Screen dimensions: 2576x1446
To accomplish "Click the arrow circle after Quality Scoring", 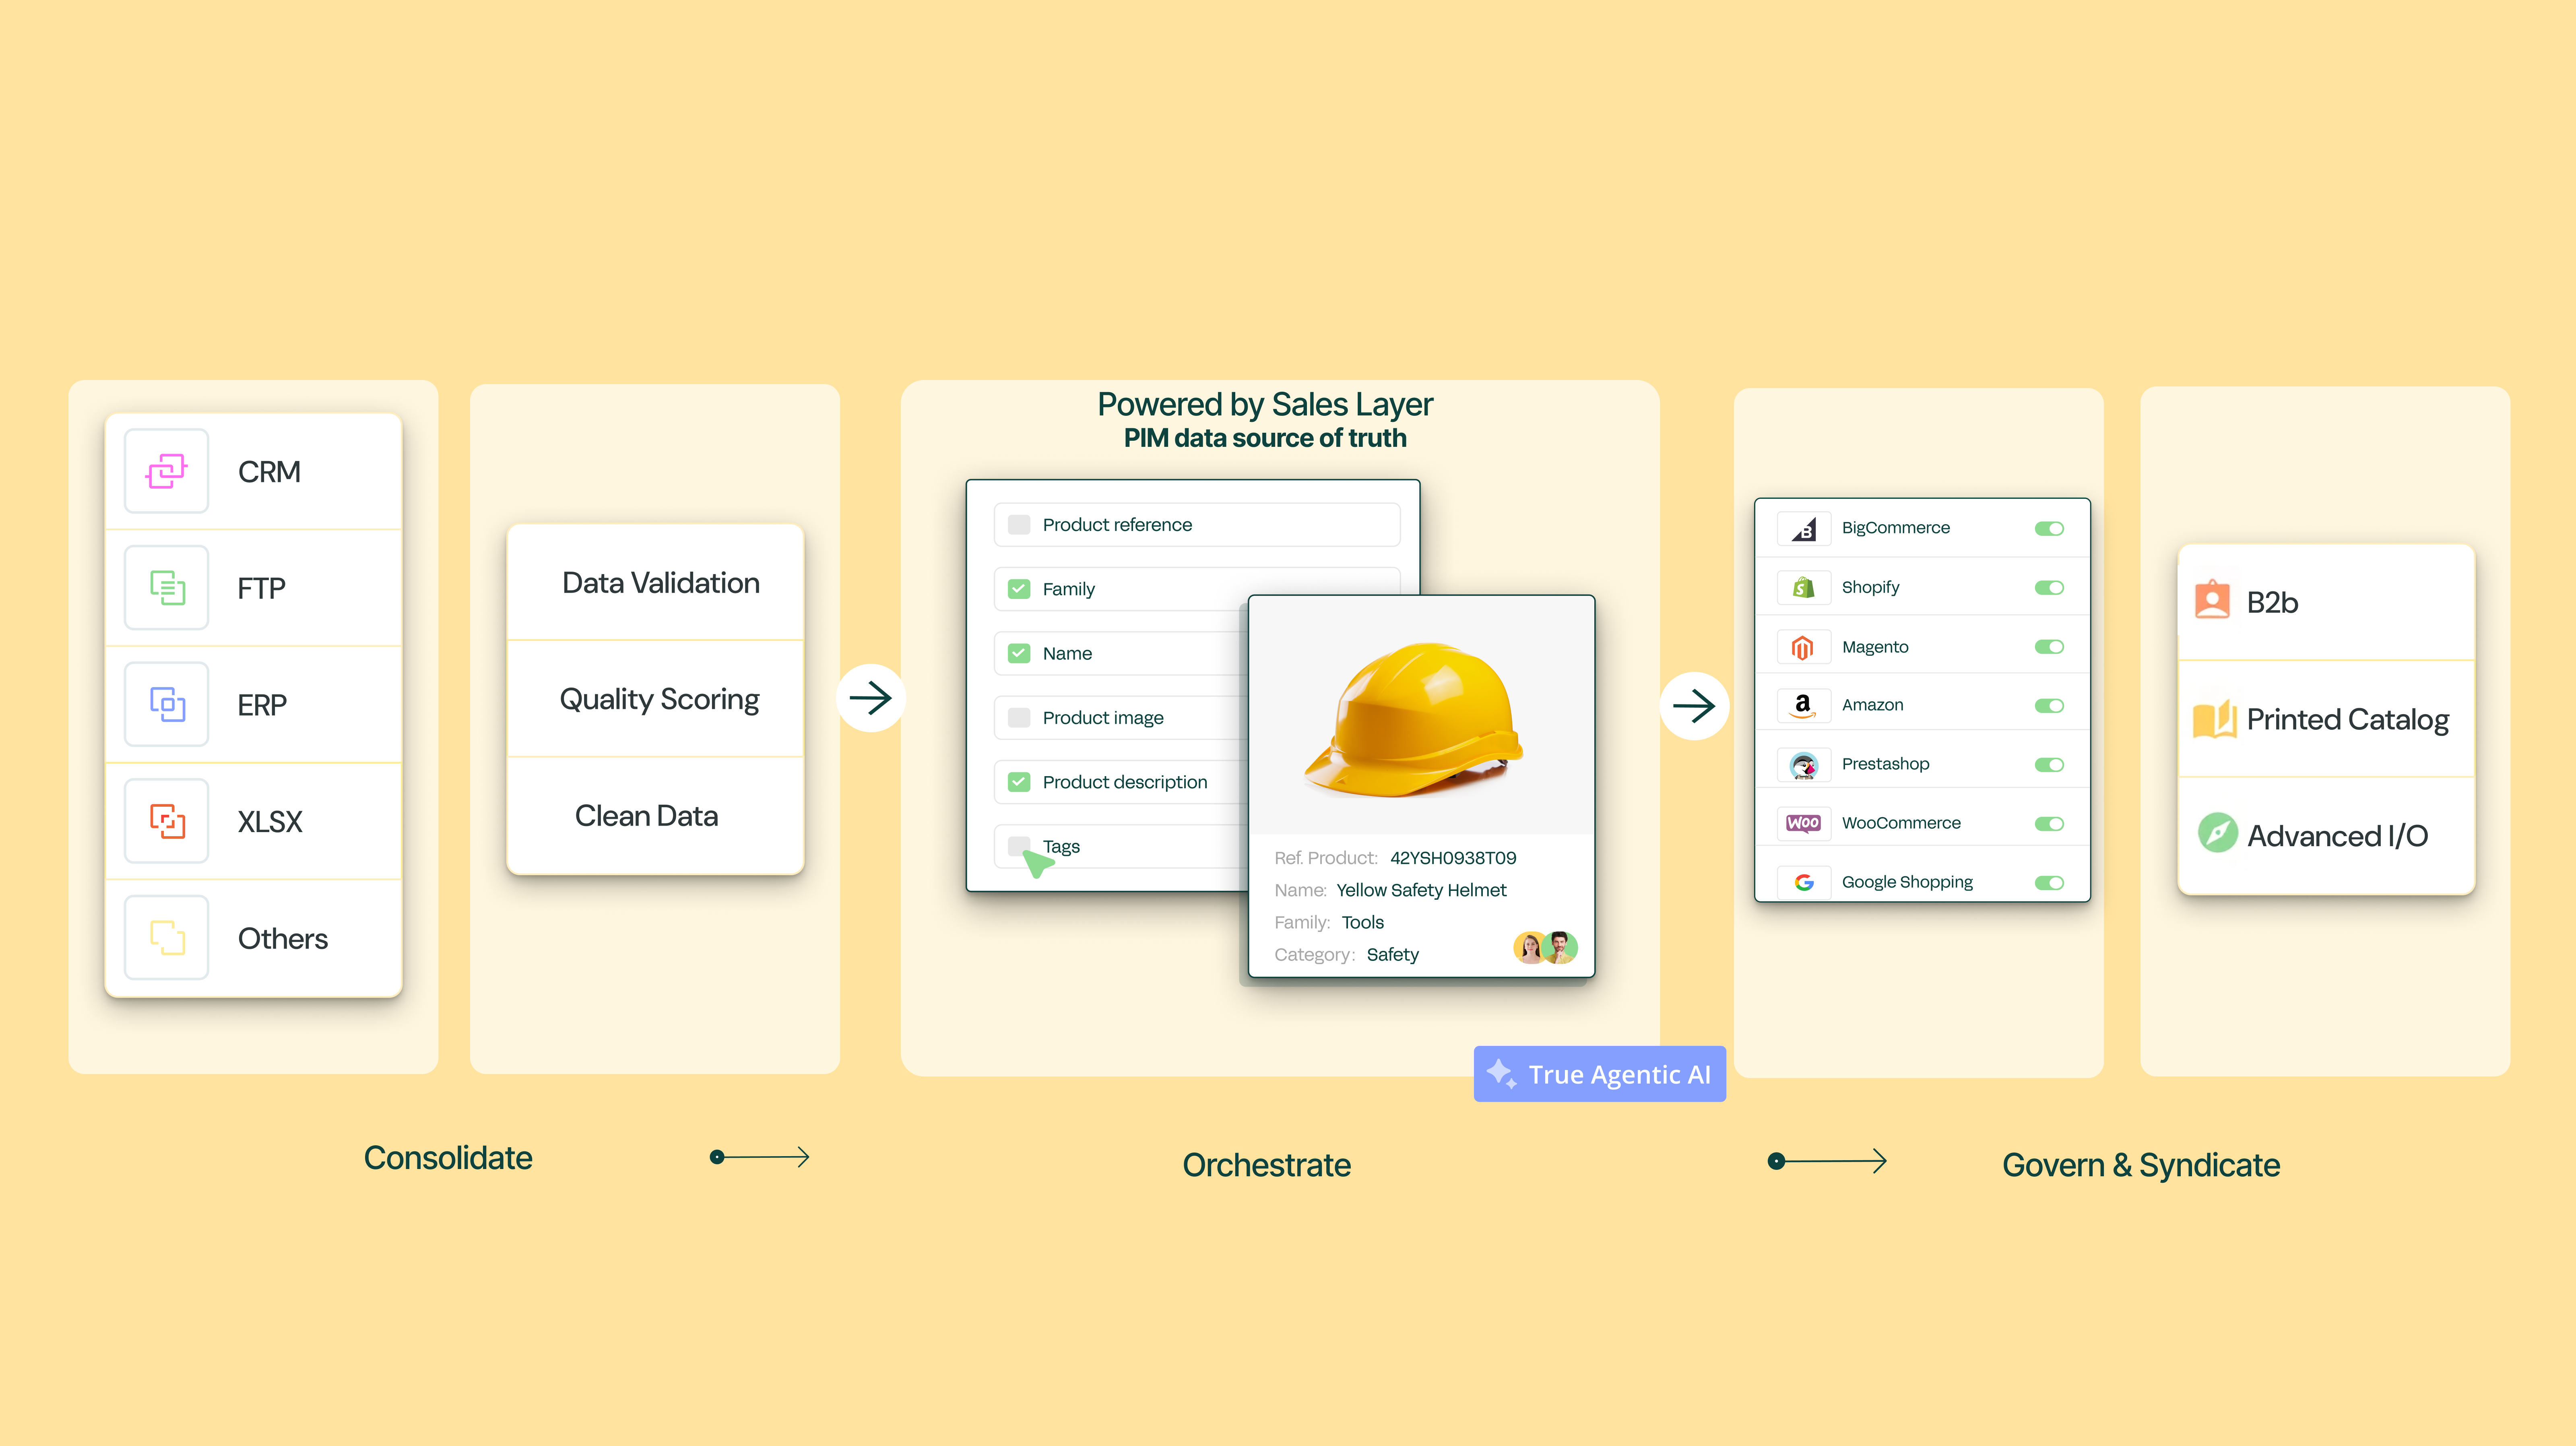I will coord(871,698).
